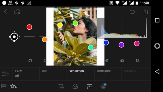The image size is (163, 92).
Task: Tap the -52 magenta value
Action: tap(137, 61)
